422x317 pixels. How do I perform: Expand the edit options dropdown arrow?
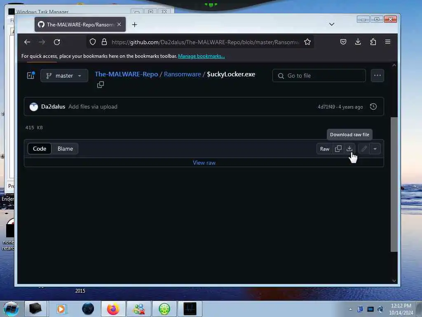point(375,149)
